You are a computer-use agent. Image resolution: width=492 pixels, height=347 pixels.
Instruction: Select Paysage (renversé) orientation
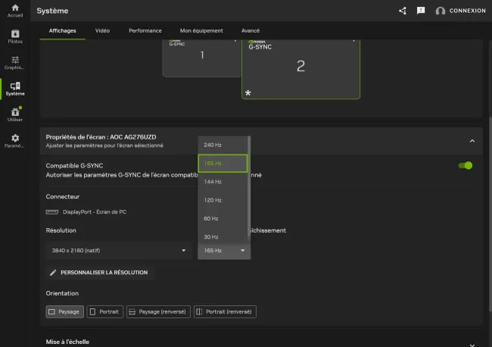pyautogui.click(x=158, y=312)
